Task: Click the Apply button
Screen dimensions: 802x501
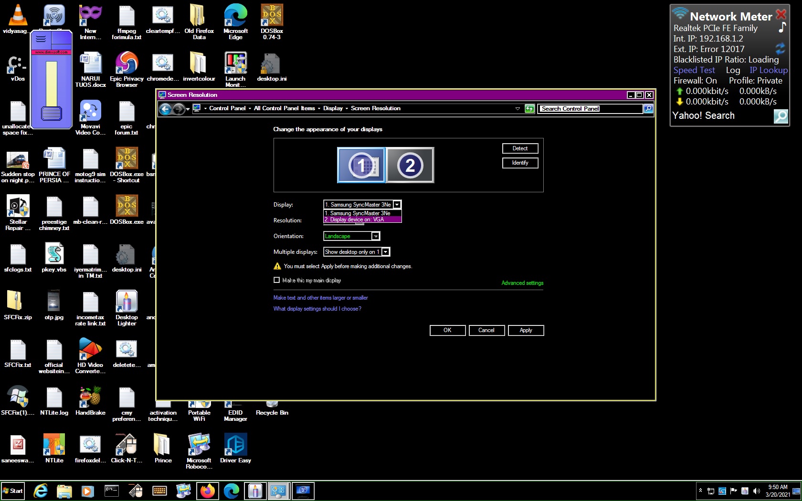Action: (526, 330)
